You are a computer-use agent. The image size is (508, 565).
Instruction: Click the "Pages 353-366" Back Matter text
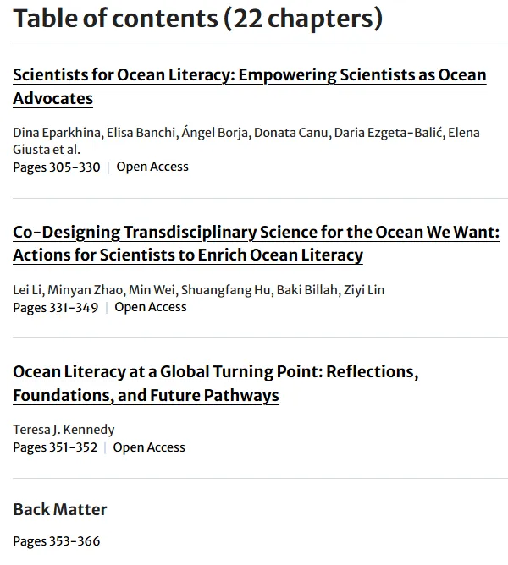[x=57, y=540]
